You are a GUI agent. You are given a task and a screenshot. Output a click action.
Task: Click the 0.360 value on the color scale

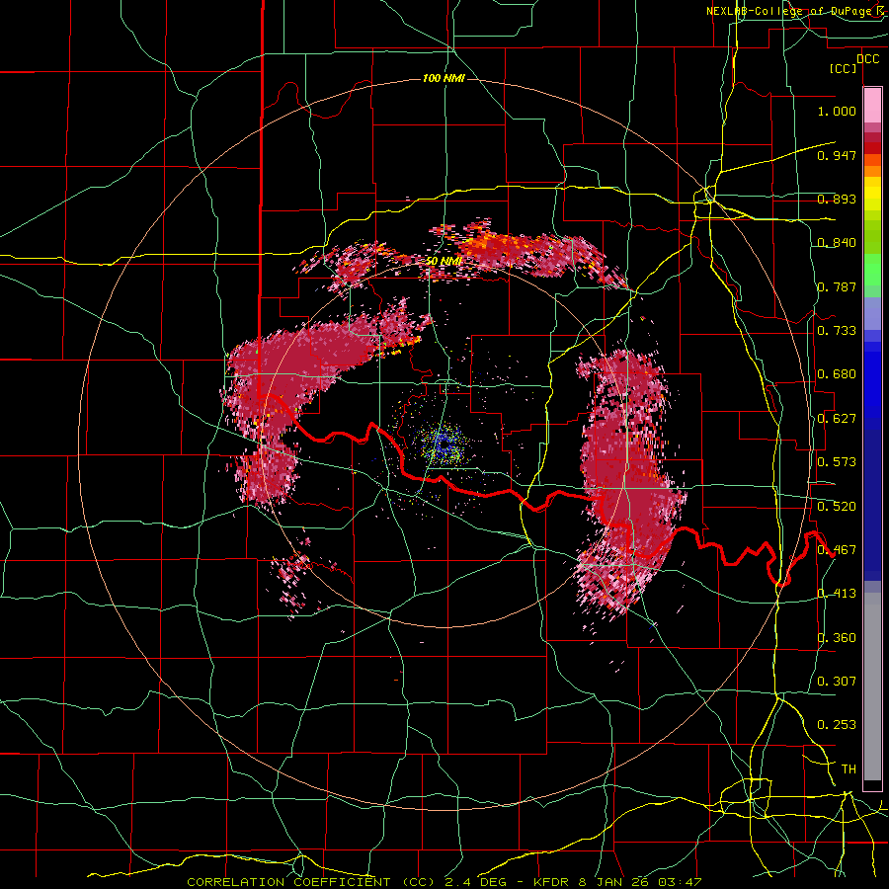coord(837,638)
